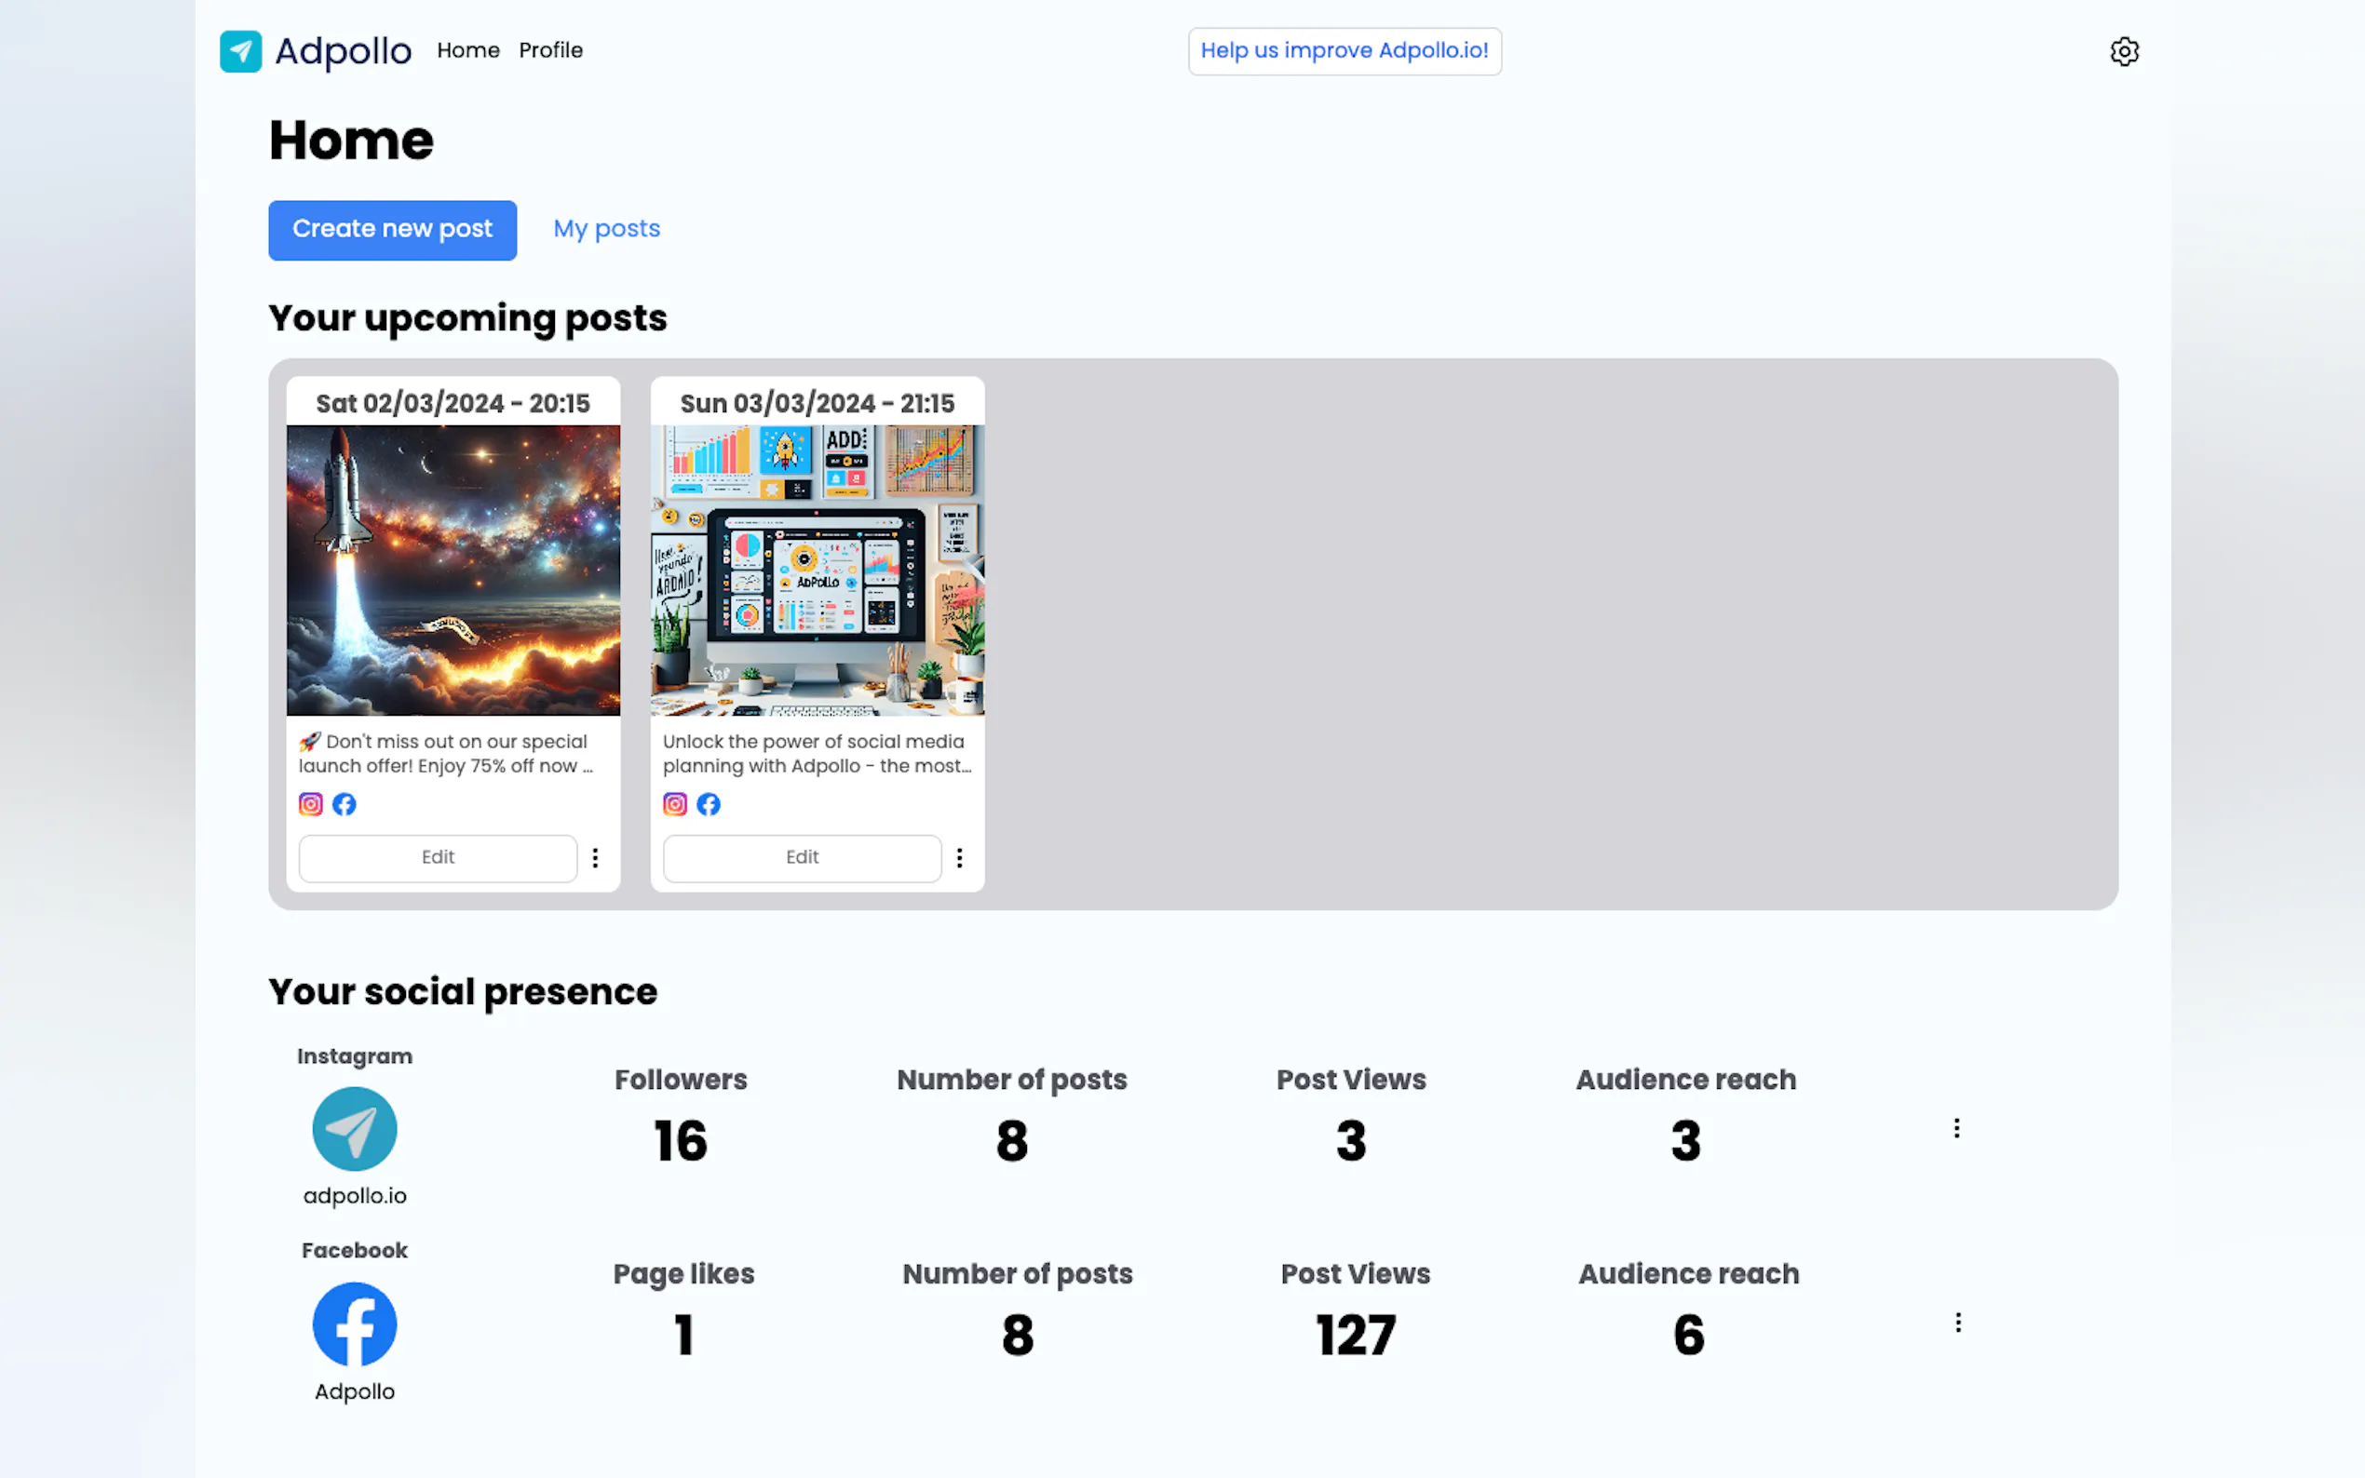Open three-dot menu for the Sunday post

tap(959, 857)
